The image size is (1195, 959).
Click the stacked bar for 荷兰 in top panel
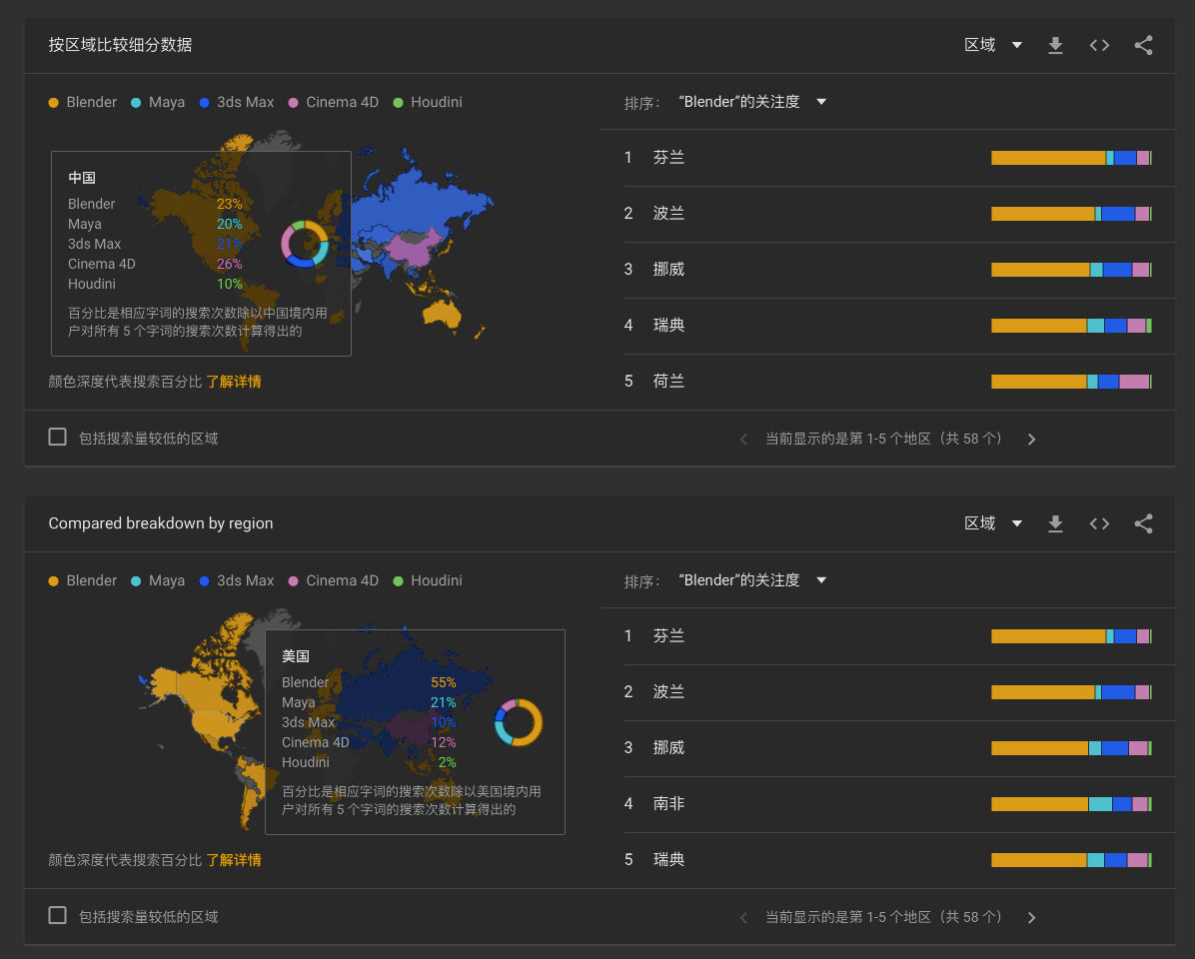[x=1071, y=382]
